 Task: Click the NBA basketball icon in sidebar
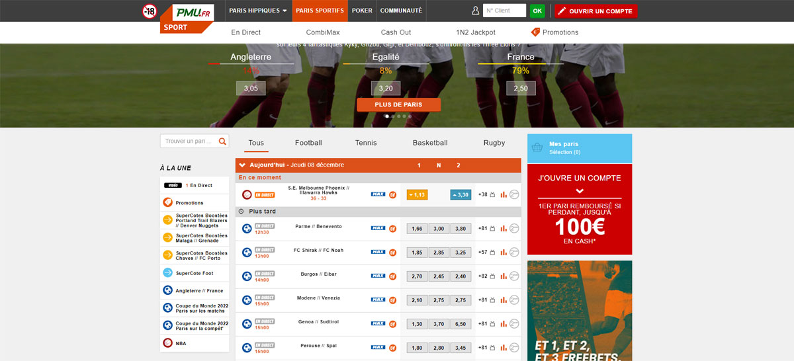point(168,343)
